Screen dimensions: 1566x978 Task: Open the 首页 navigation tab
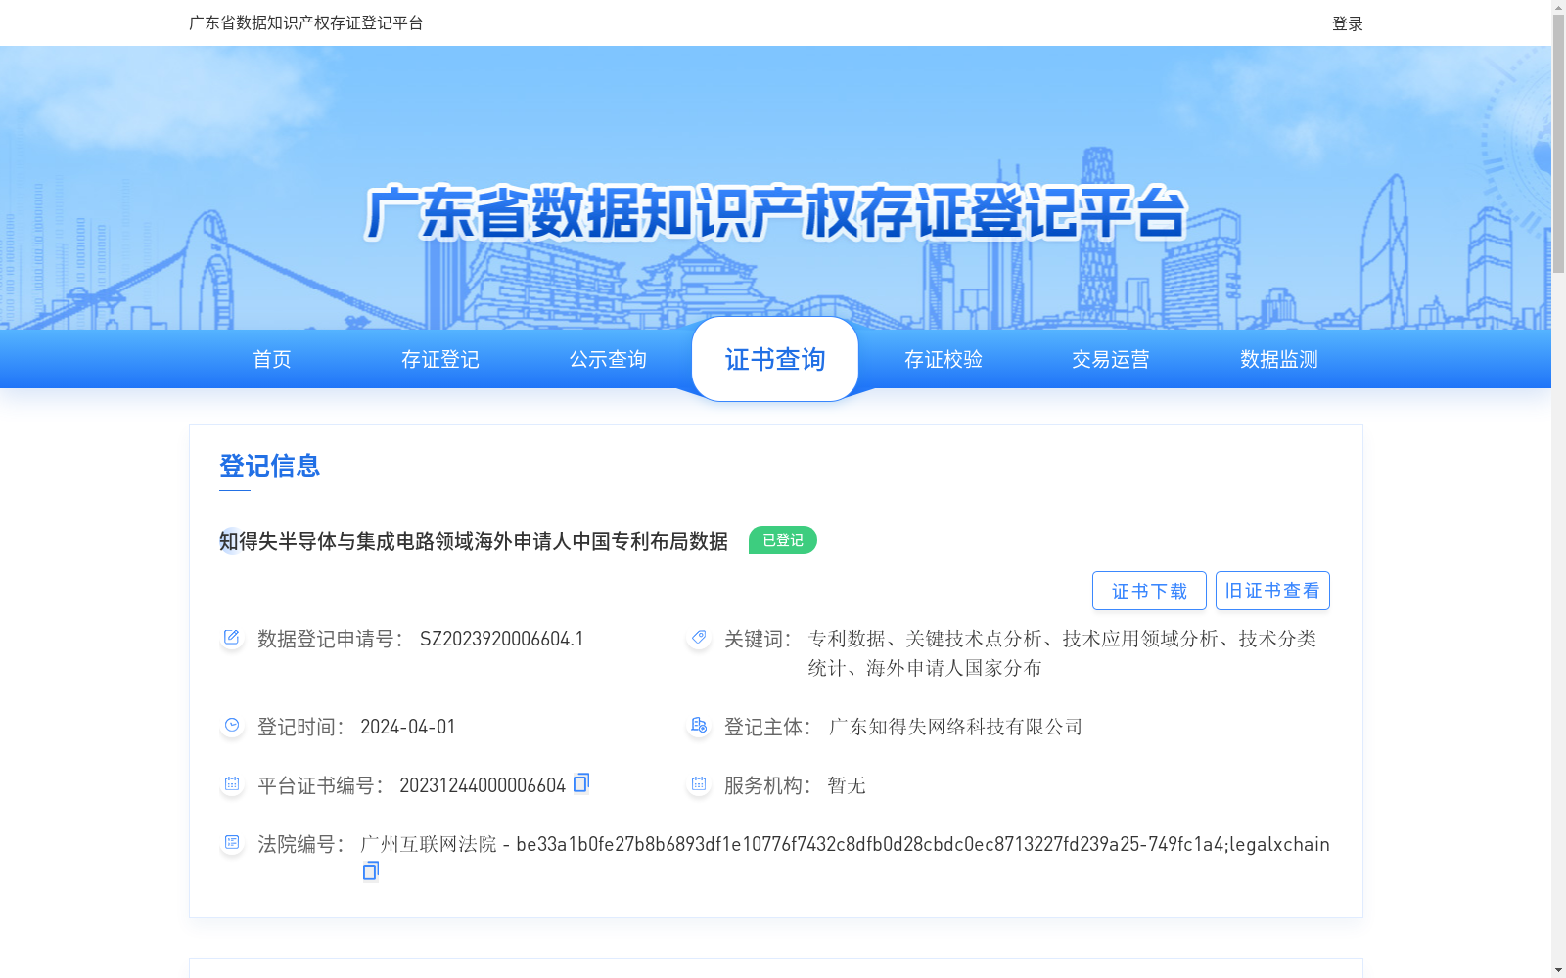(x=272, y=359)
